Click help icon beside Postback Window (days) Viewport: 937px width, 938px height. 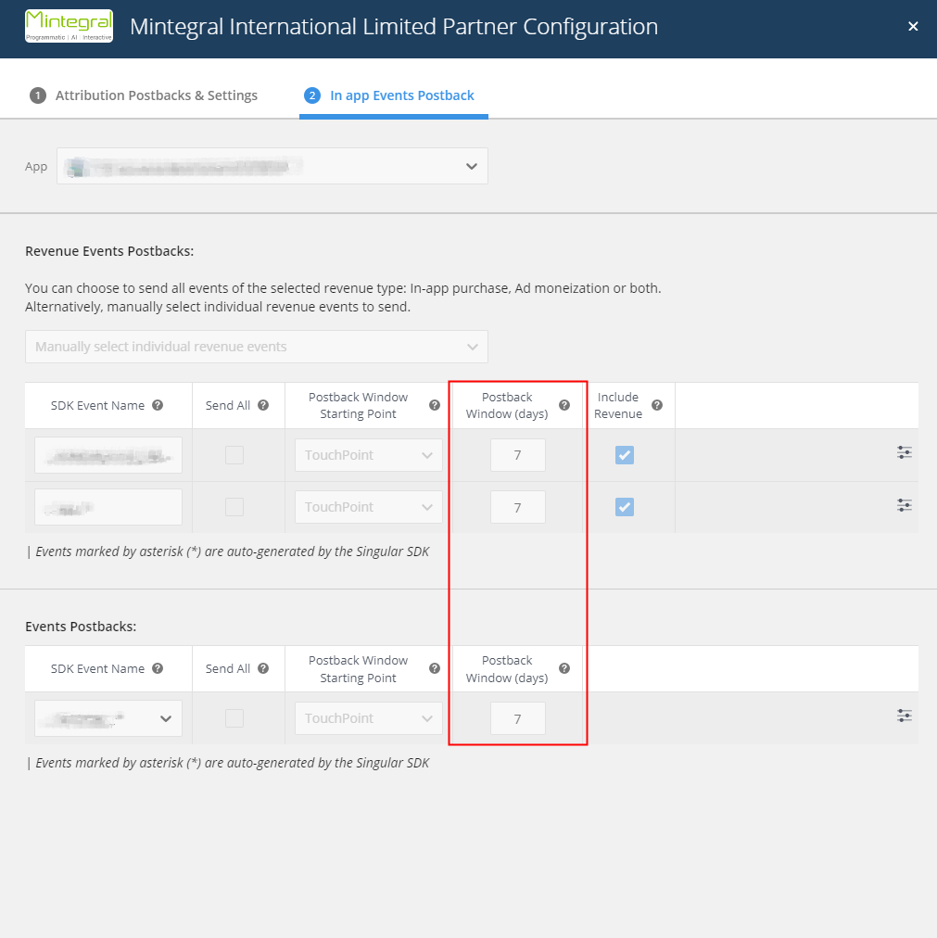coord(563,405)
